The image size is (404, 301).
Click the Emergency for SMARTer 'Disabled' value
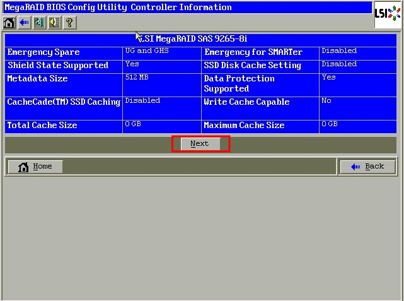coord(338,51)
